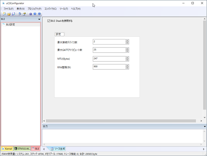Decrease RPA interval with the down arrow
Viewport: 207px width, 156px height.
tap(127, 68)
